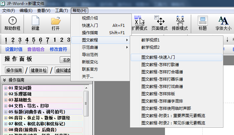
Task: Expand the 03 基础概念 tree node
Action: tap(6, 100)
